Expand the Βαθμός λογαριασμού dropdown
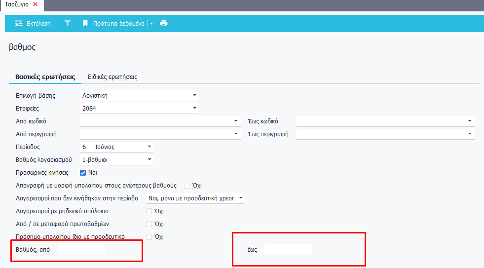Viewport: 484px width, 268px height. tap(149, 159)
